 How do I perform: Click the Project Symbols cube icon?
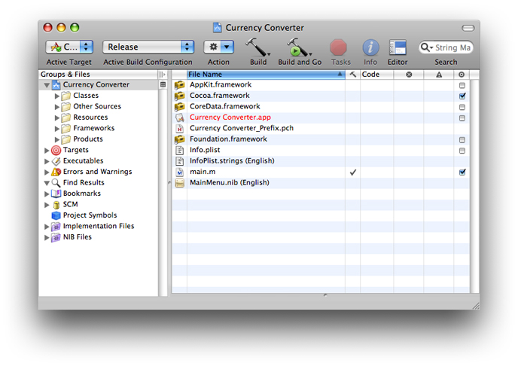(56, 215)
